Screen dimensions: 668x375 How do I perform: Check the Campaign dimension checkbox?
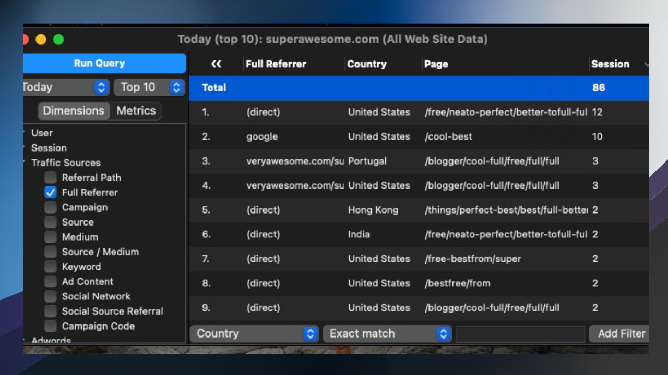(x=51, y=207)
